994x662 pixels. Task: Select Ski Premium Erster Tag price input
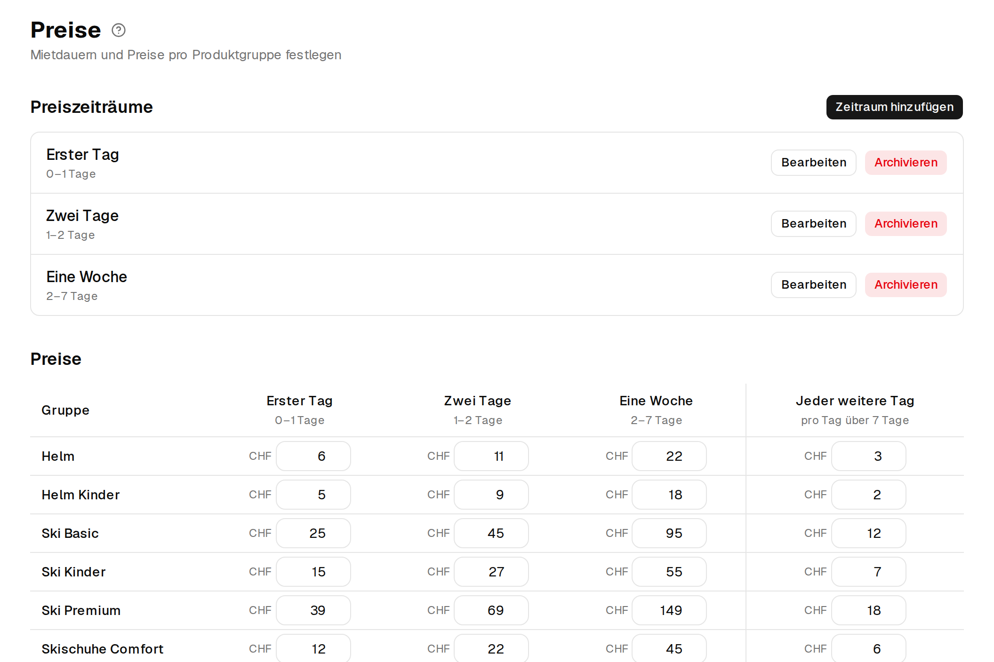tap(313, 610)
